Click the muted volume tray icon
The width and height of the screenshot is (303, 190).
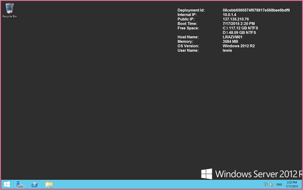271,184
